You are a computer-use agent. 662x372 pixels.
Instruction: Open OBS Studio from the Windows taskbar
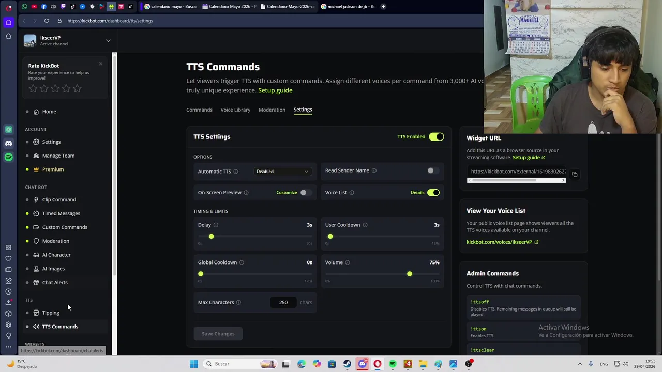[469, 364]
